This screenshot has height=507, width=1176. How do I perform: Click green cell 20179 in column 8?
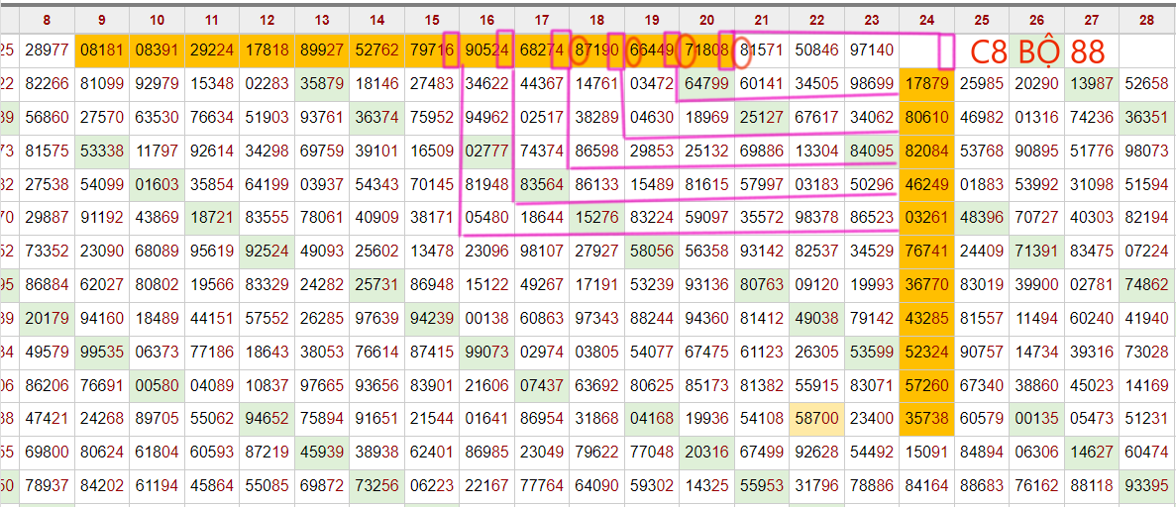(48, 319)
